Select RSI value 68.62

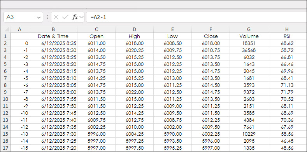pos(287,43)
